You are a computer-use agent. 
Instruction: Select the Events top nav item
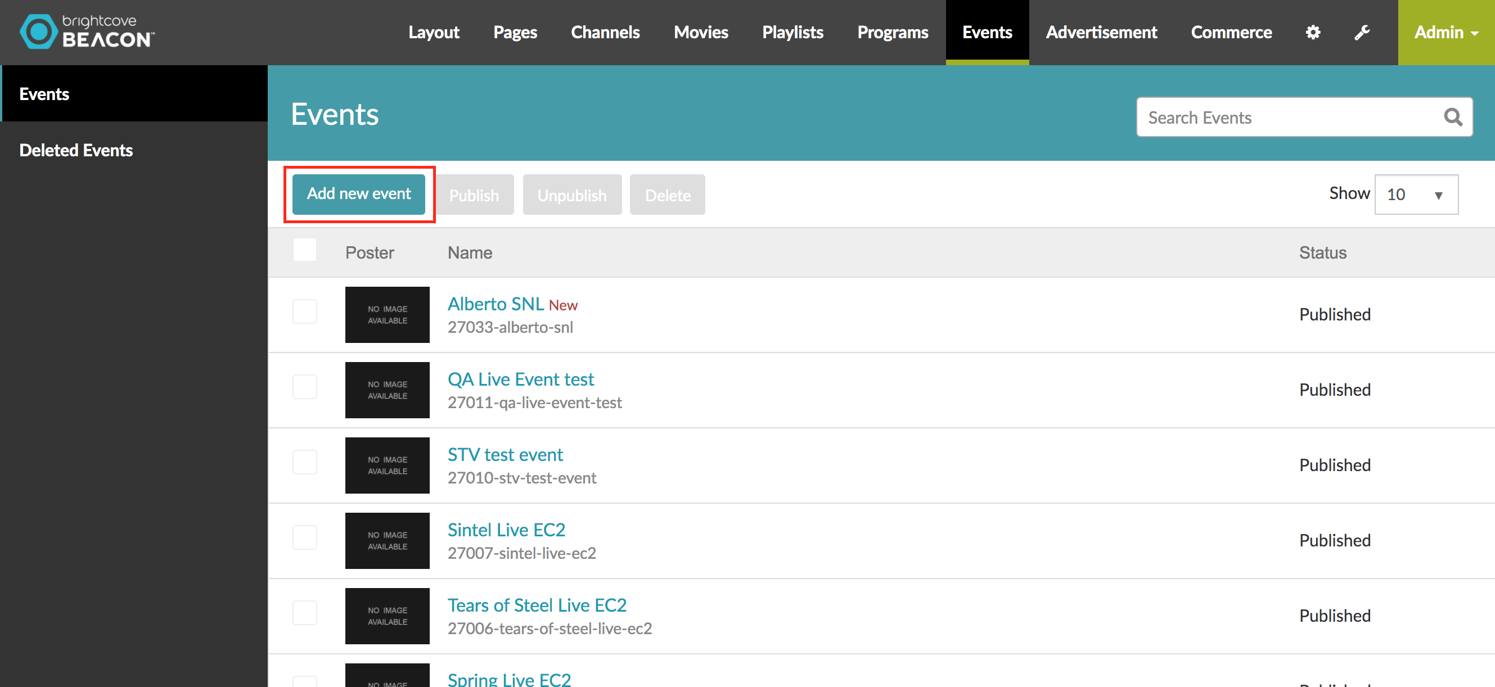click(987, 33)
